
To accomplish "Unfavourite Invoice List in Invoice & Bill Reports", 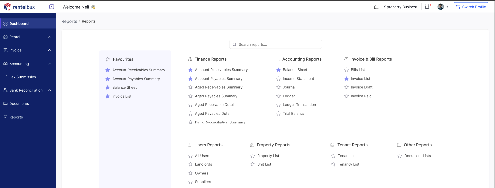I will click(346, 79).
